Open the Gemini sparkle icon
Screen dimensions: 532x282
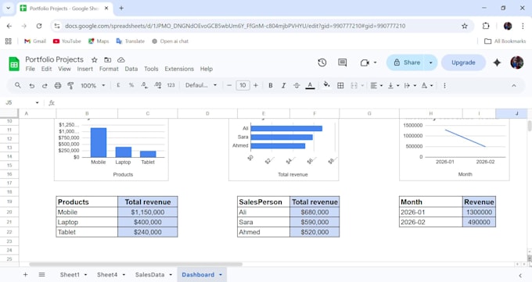coord(497,62)
